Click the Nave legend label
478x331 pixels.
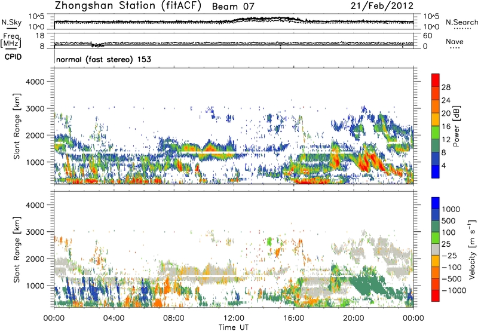[455, 41]
